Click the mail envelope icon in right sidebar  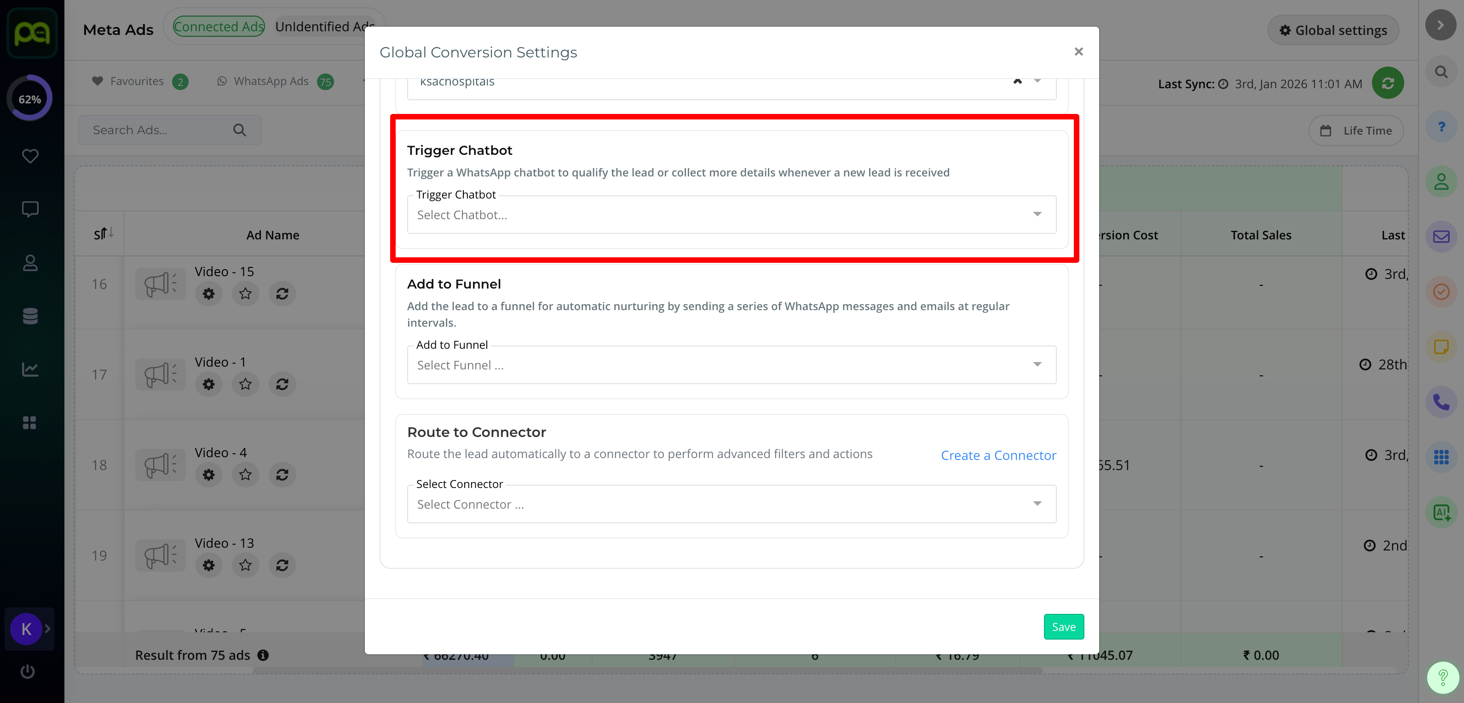point(1441,237)
